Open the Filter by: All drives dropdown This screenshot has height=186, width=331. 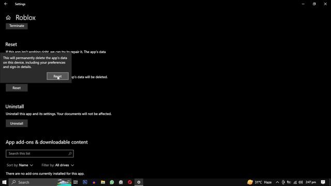[x=58, y=165]
